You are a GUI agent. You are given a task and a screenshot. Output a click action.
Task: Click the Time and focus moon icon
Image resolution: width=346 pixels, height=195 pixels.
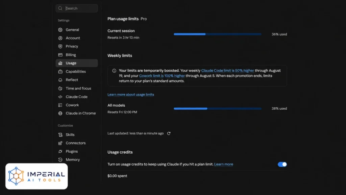pos(60,88)
